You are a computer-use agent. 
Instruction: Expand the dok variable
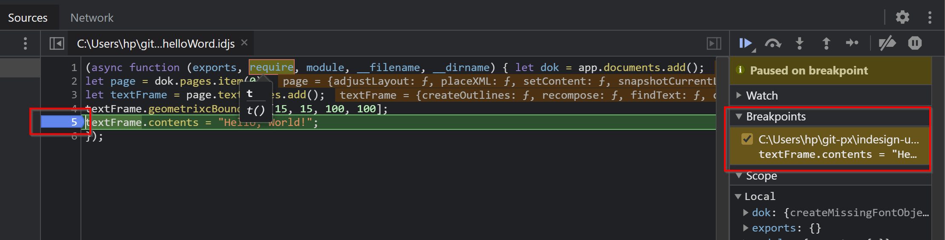(x=746, y=212)
